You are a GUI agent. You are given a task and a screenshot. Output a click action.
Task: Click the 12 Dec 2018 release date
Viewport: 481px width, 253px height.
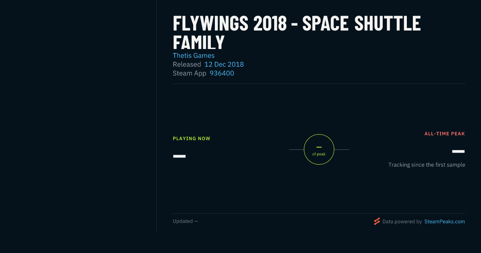tap(224, 64)
